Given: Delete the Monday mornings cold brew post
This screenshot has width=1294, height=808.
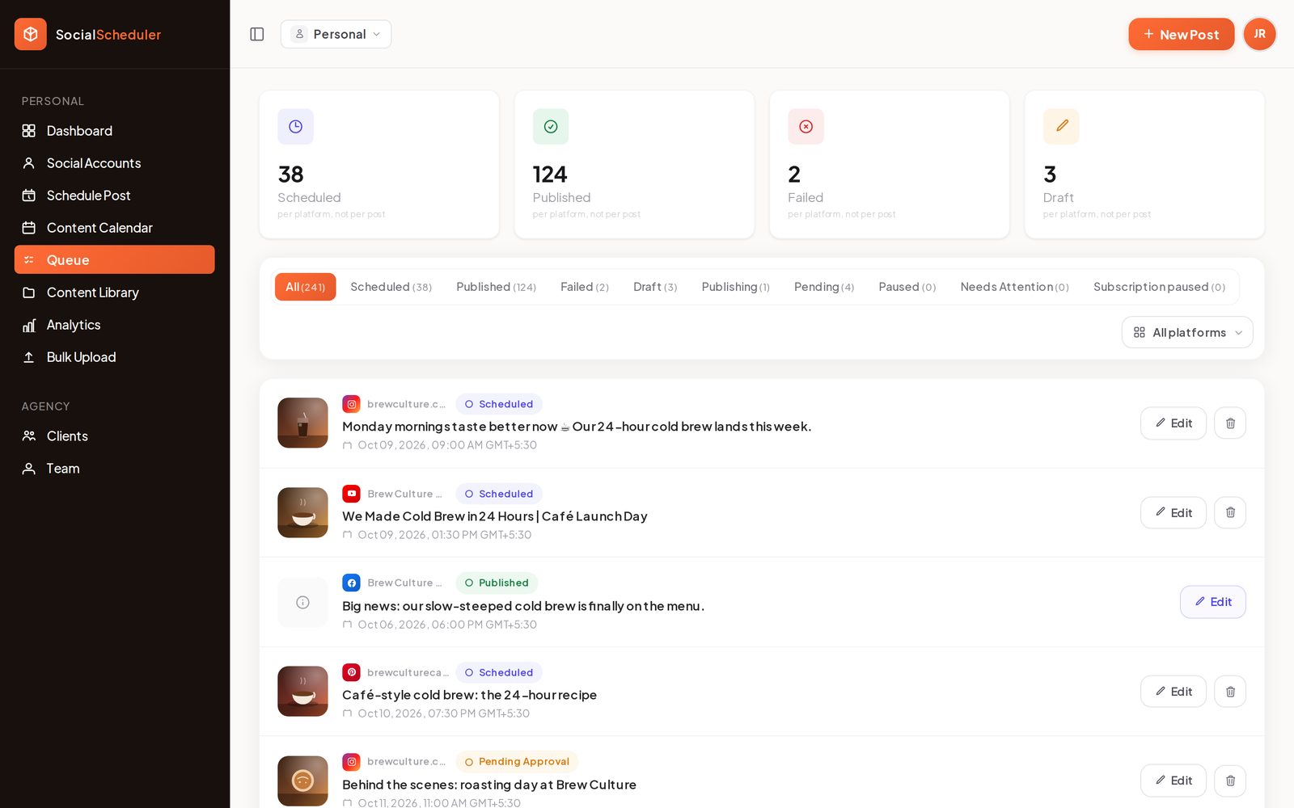Looking at the screenshot, I should 1230,423.
